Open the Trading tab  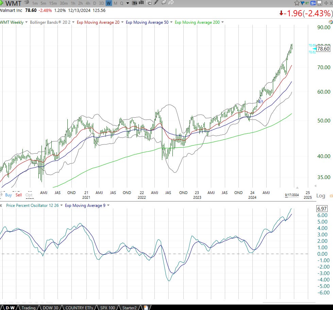29,308
